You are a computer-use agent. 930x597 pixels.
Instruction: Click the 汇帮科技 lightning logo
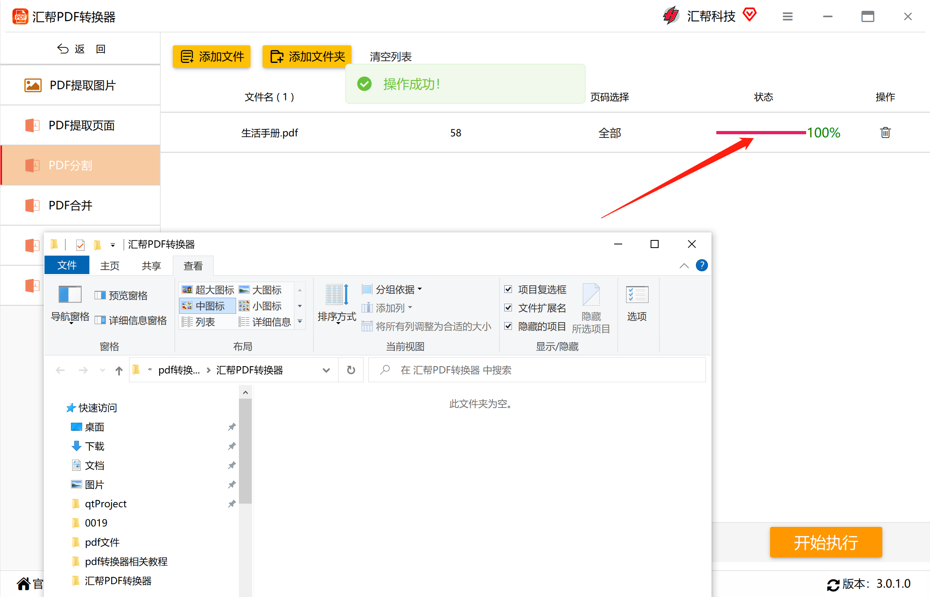coord(671,16)
